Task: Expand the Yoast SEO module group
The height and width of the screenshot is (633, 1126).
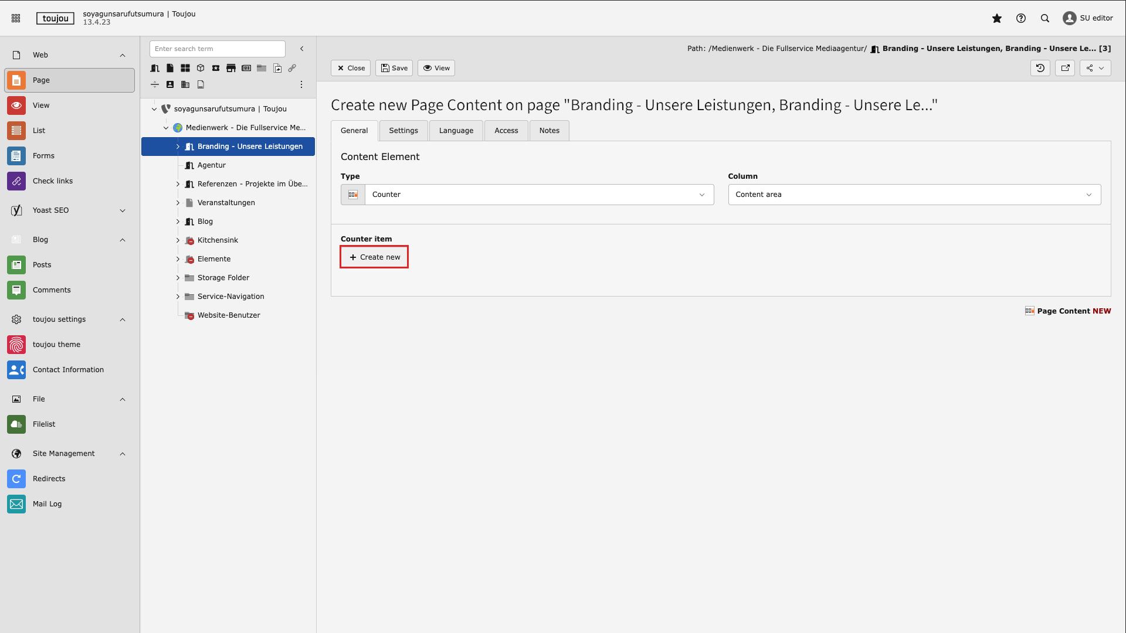Action: (x=123, y=210)
